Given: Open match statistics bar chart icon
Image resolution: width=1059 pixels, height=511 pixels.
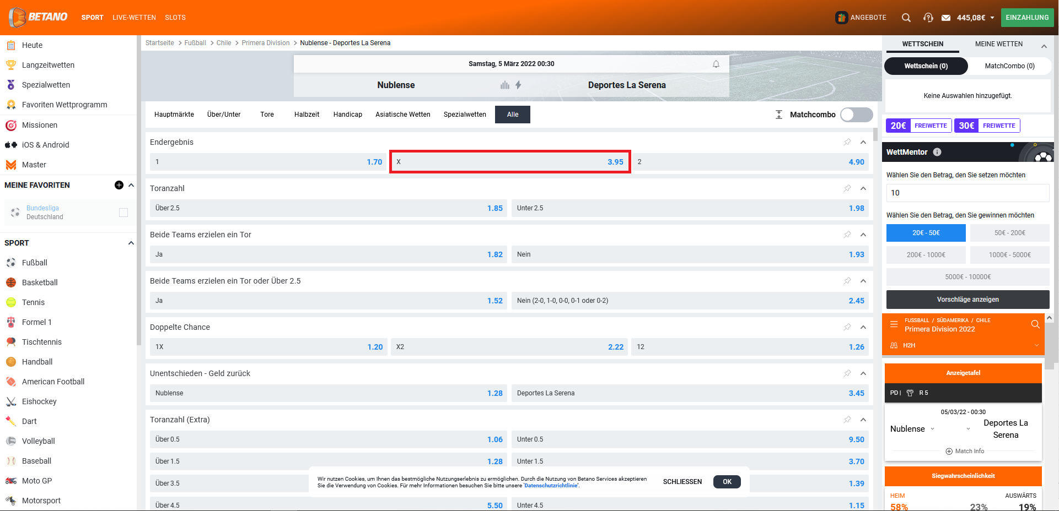Looking at the screenshot, I should tap(505, 85).
